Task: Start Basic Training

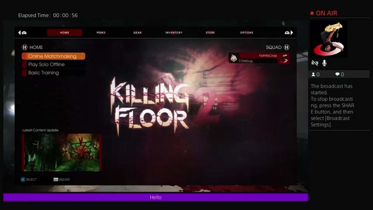Action: coord(53,73)
